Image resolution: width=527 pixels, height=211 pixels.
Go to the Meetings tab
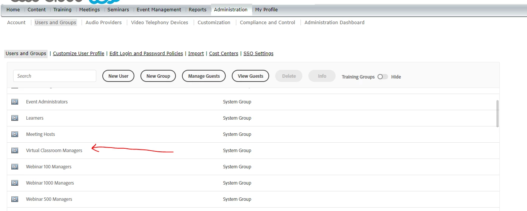(89, 10)
